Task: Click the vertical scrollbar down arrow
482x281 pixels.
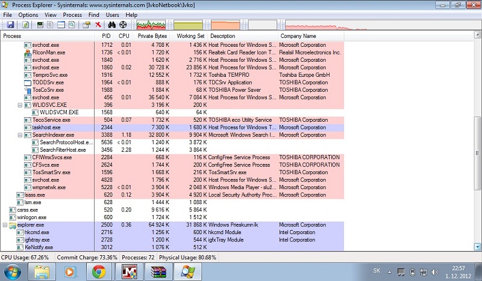Action: click(x=477, y=246)
